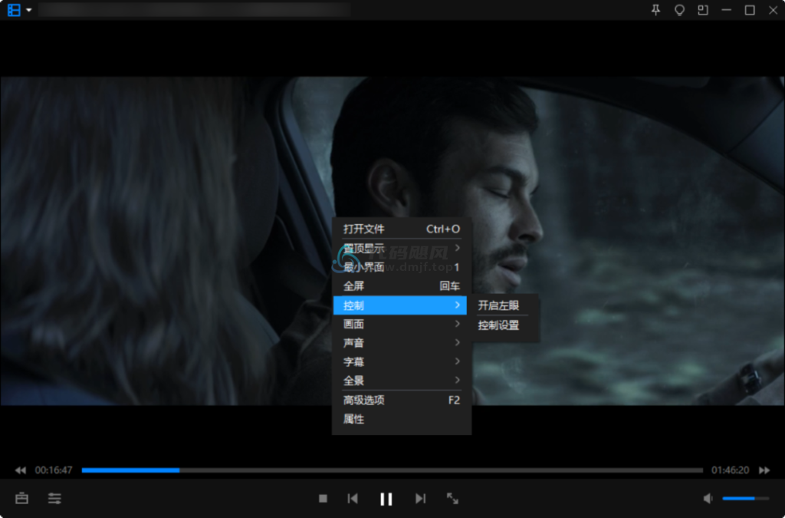
Task: Expand the 字幕 submenu
Action: [x=401, y=361]
